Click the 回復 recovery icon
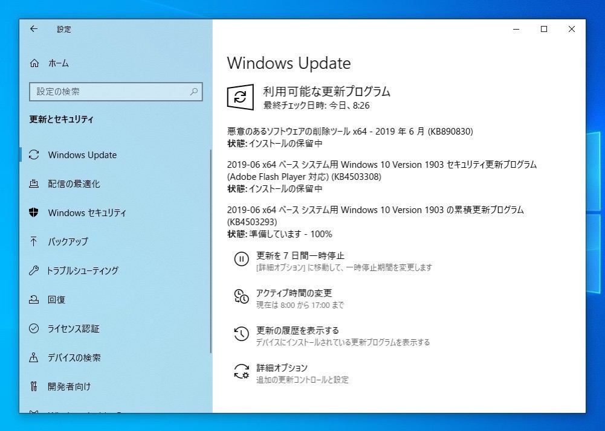Image resolution: width=605 pixels, height=431 pixels. click(x=34, y=299)
